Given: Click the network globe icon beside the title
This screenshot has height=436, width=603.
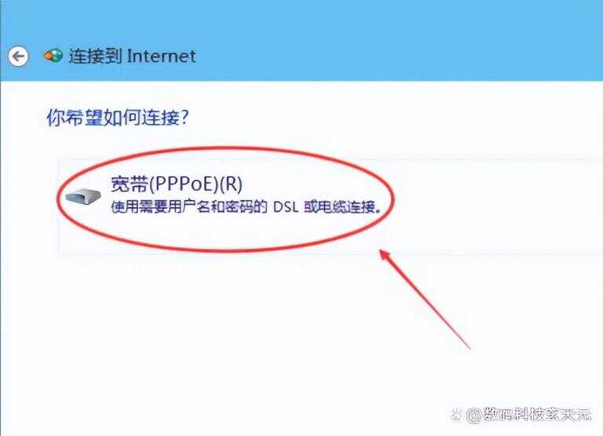Looking at the screenshot, I should point(53,56).
